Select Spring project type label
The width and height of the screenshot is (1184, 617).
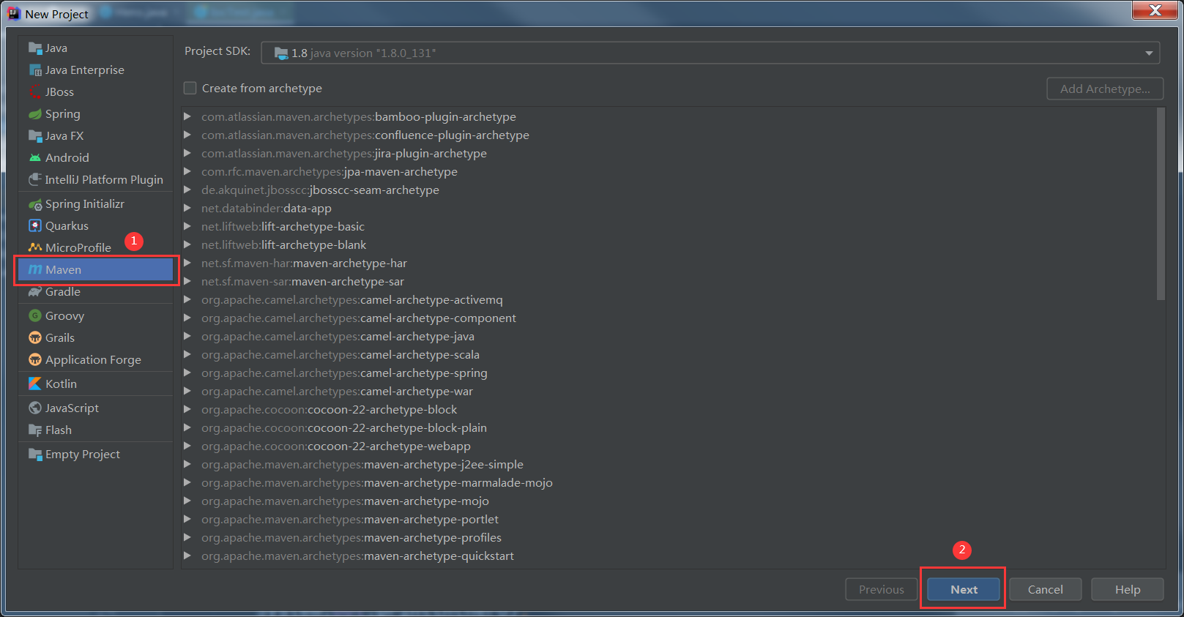[63, 114]
